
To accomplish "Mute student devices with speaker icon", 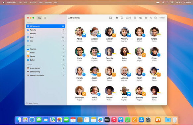I will click(151, 18).
